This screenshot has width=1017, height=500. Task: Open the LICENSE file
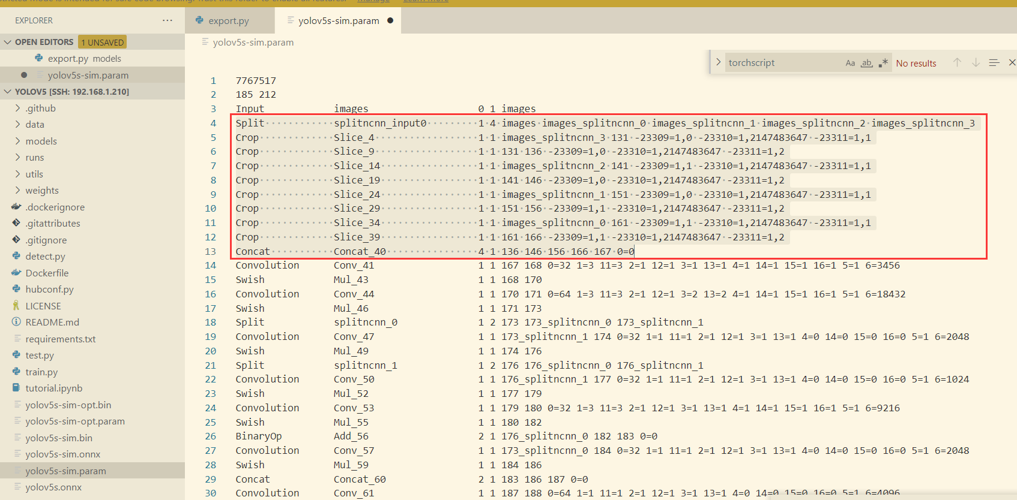pyautogui.click(x=92, y=306)
